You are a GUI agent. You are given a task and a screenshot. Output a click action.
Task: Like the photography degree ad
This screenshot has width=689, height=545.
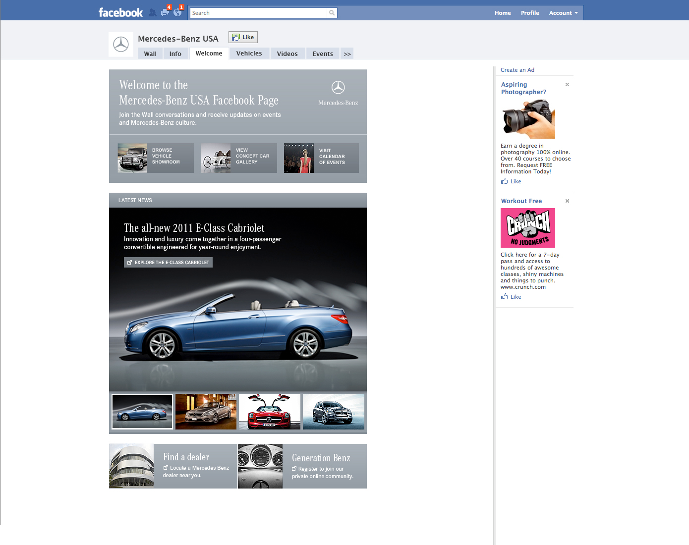tap(511, 181)
